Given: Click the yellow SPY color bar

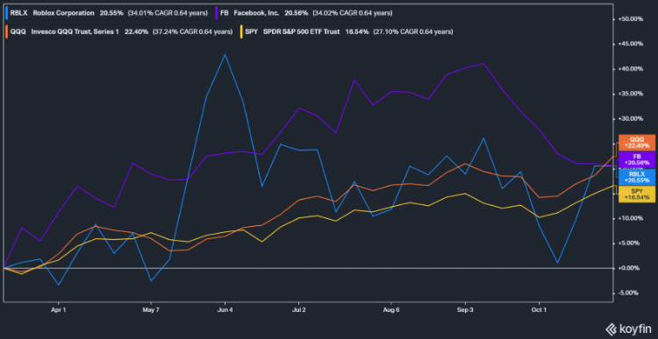Looking at the screenshot, I should pyautogui.click(x=240, y=32).
